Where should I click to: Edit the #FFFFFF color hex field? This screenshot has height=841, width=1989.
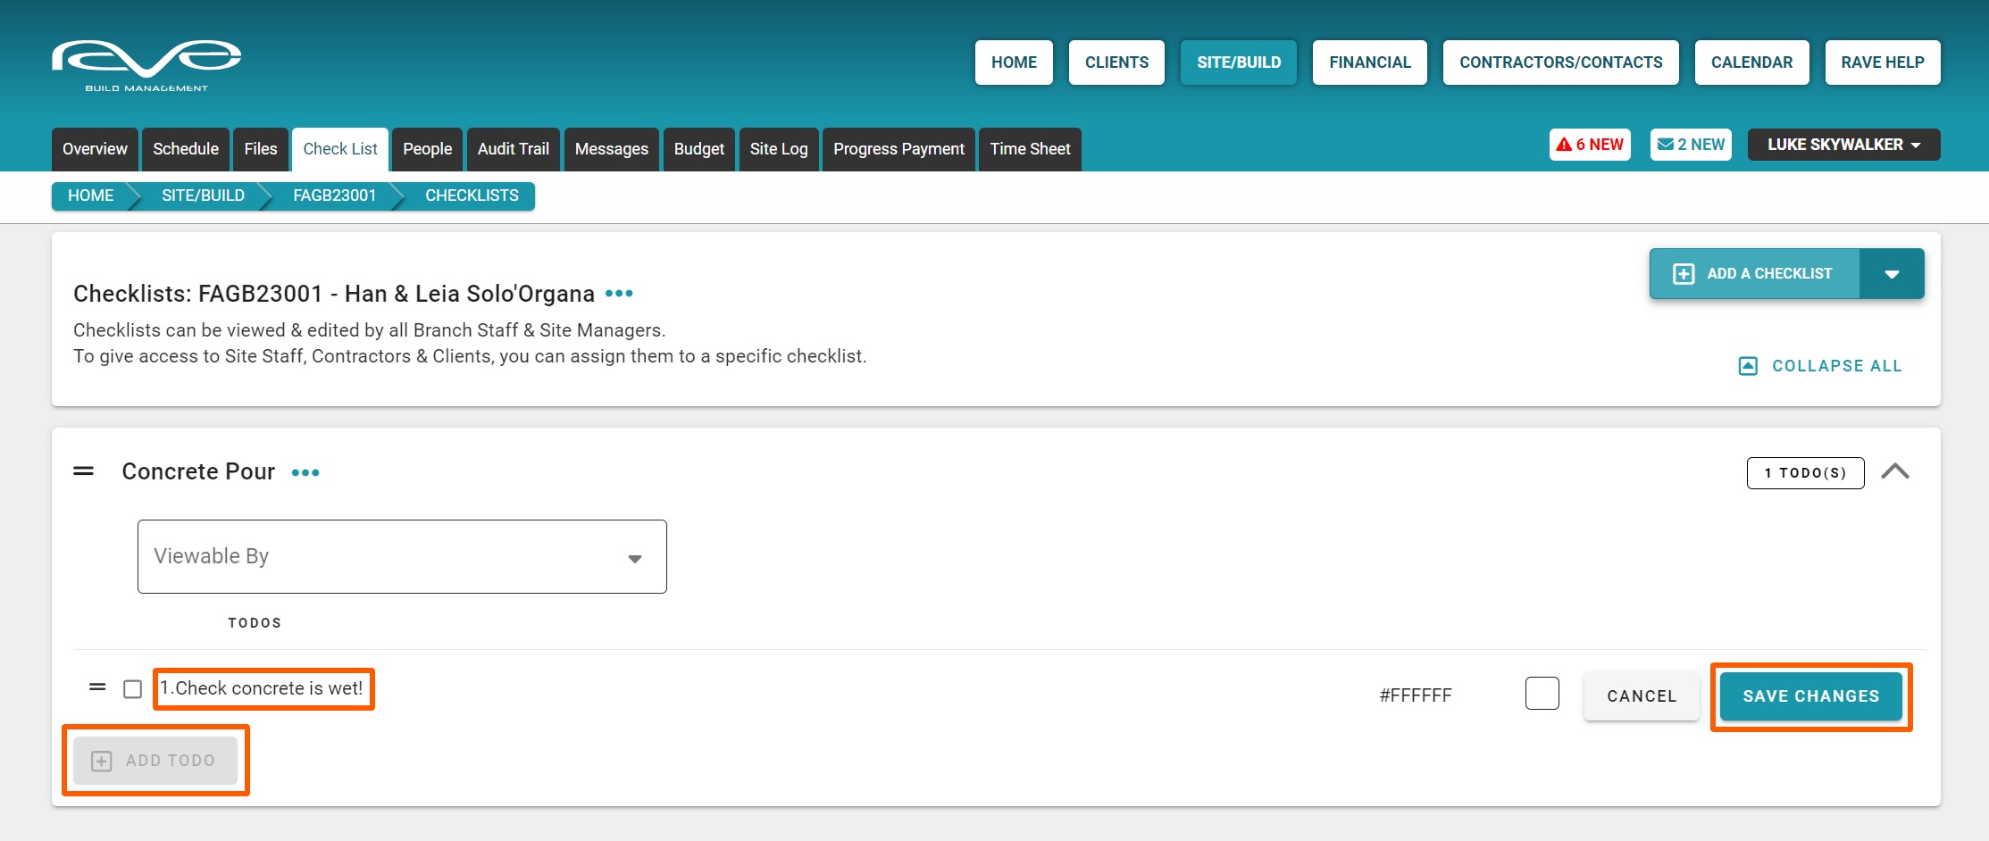(1416, 695)
